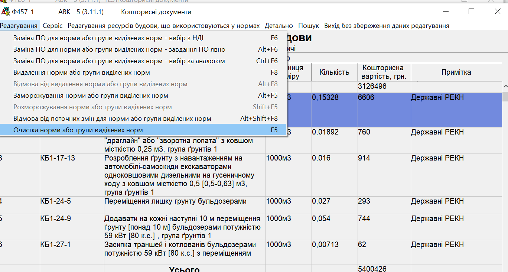Click the Примітка column header
The image size is (508, 272).
click(456, 72)
